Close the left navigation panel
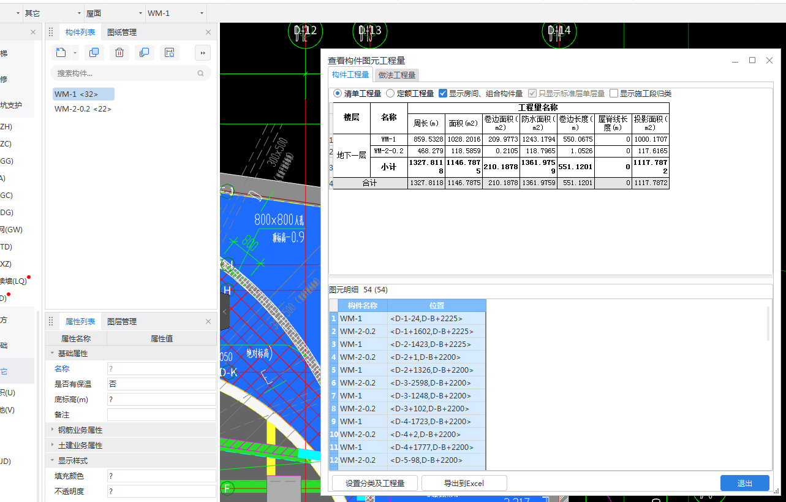The height and width of the screenshot is (502, 786). click(33, 32)
